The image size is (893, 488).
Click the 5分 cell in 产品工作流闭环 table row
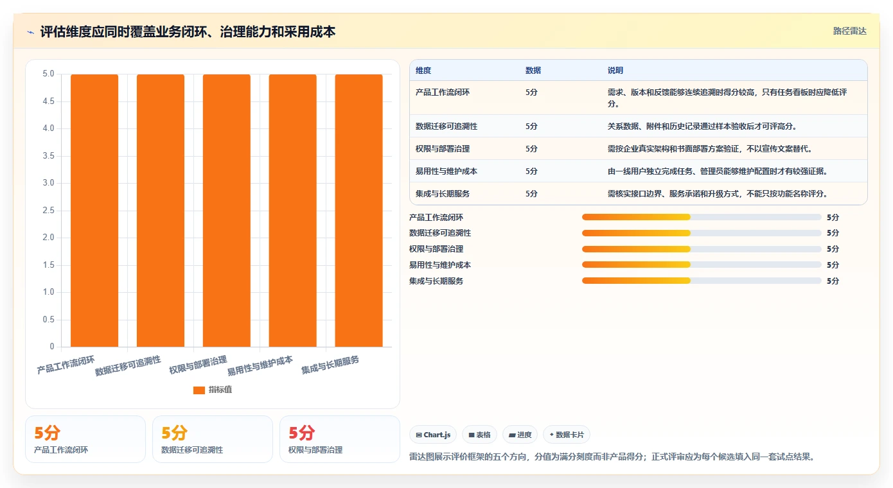[x=531, y=92]
